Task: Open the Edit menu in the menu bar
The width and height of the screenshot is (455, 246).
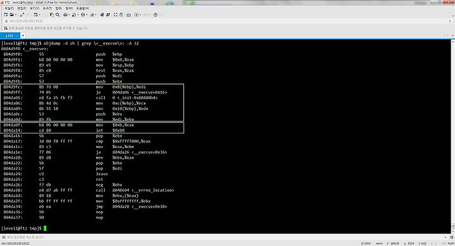Action: click(21, 8)
